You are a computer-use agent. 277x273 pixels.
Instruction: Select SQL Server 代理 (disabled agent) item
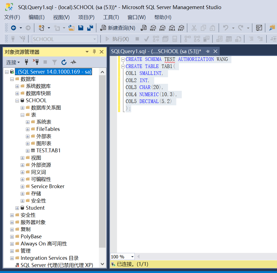[x=57, y=265]
